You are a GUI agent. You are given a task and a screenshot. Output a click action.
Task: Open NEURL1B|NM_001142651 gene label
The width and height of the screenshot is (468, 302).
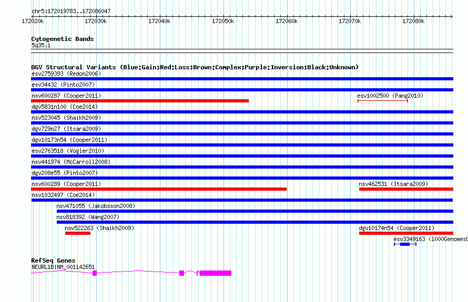(x=63, y=267)
